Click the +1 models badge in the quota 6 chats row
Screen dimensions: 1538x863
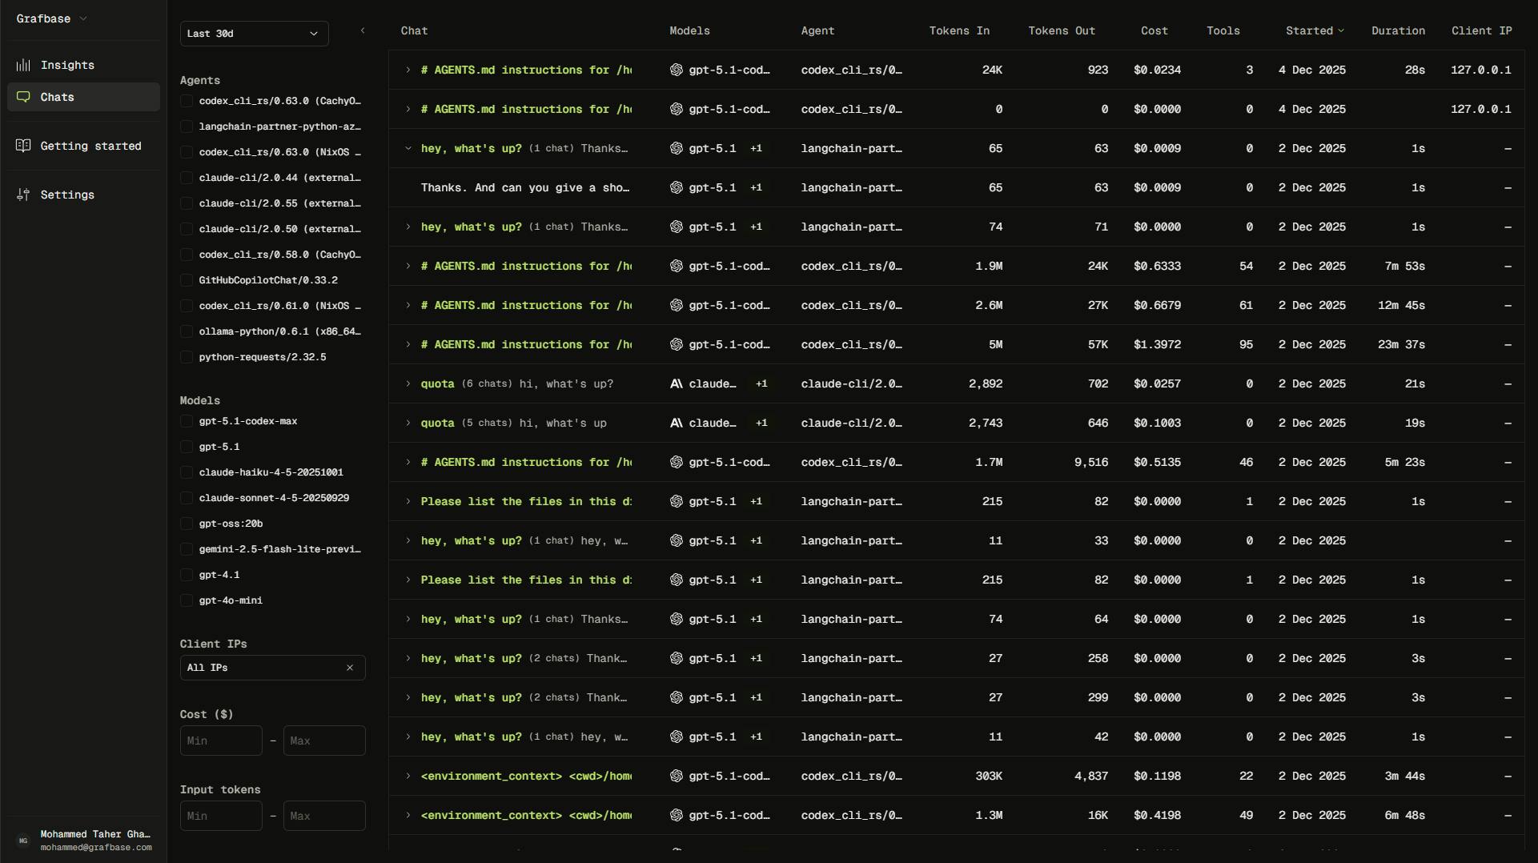tap(761, 383)
